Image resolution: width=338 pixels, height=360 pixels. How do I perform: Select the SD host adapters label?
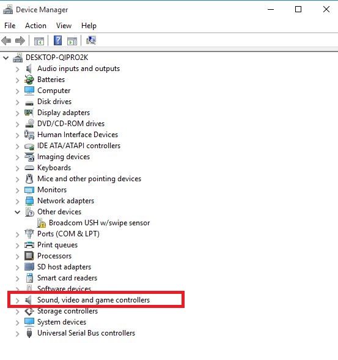(64, 267)
